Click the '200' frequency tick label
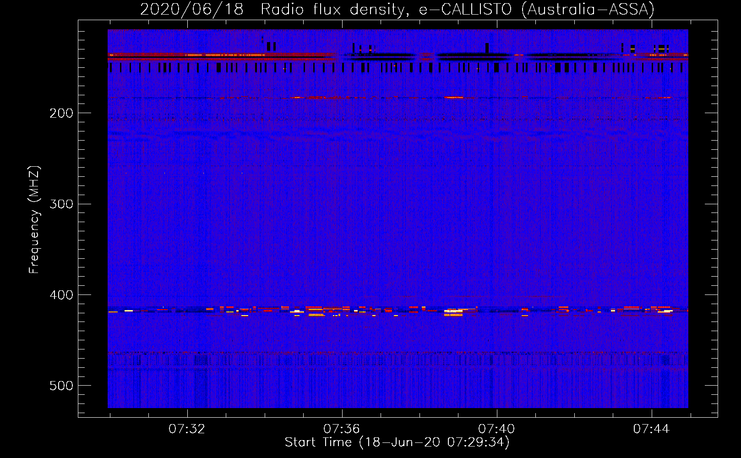The image size is (741, 458). [61, 113]
